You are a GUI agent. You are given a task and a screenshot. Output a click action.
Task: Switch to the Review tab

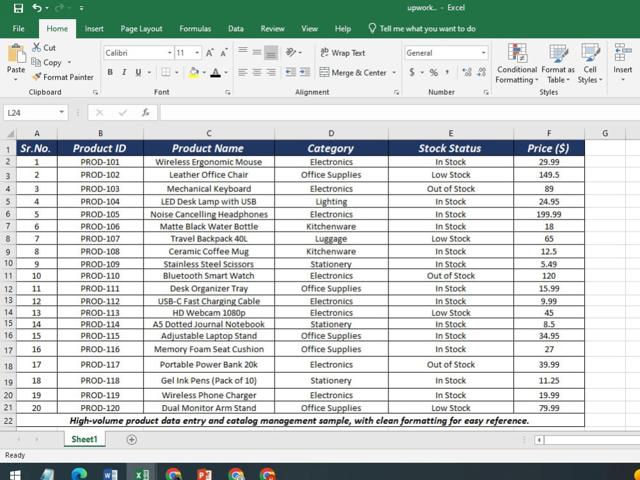[272, 29]
